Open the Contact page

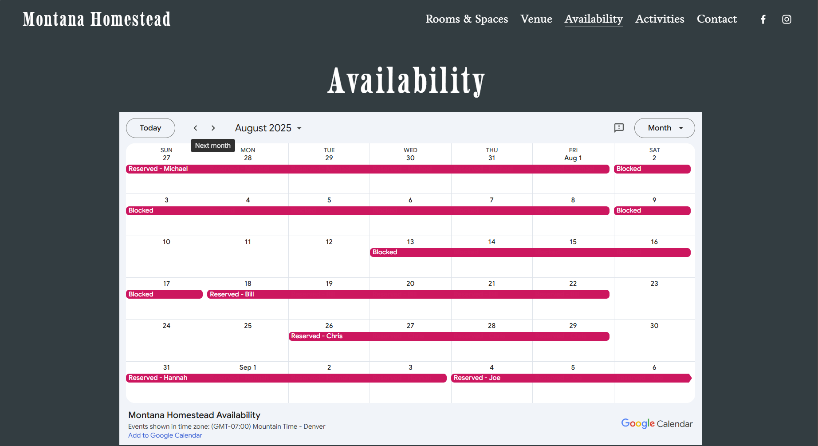pos(716,19)
